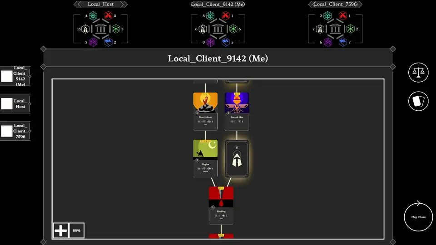This screenshot has height=245, width=436.
Task: Click the Play Phase circular button
Action: pos(418,217)
